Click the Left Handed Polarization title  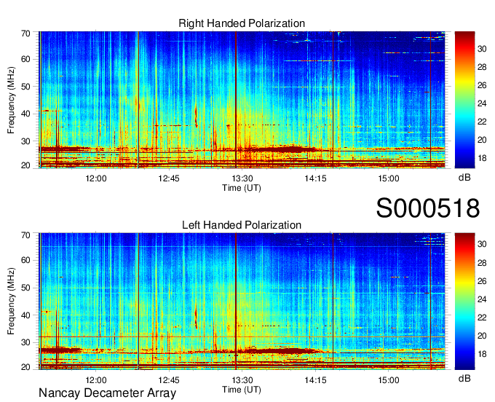pyautogui.click(x=242, y=225)
